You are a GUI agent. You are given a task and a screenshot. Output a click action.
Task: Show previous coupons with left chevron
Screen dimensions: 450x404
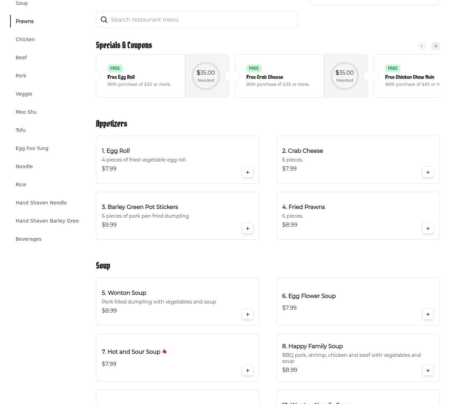(x=421, y=46)
